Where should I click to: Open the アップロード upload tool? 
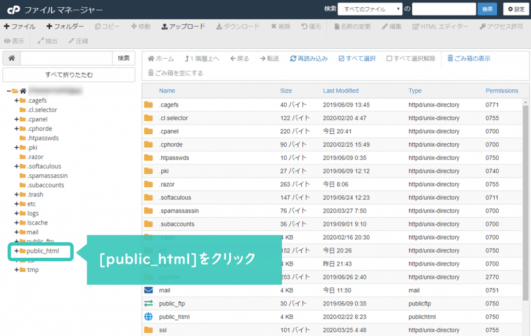point(183,26)
